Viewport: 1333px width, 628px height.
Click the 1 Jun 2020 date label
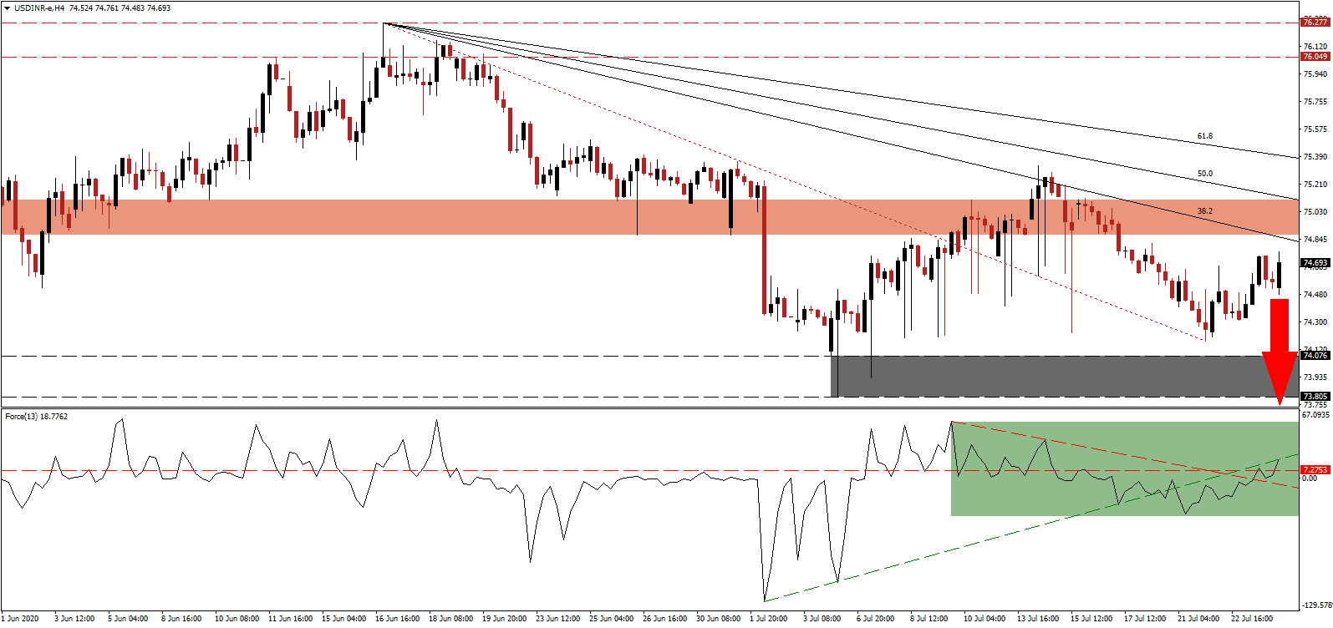(21, 619)
